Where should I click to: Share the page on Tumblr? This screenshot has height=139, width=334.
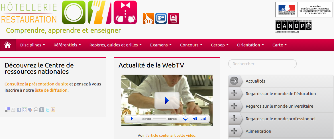(x=42, y=110)
